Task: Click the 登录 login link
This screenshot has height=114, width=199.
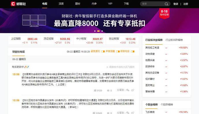Action: coord(176,4)
